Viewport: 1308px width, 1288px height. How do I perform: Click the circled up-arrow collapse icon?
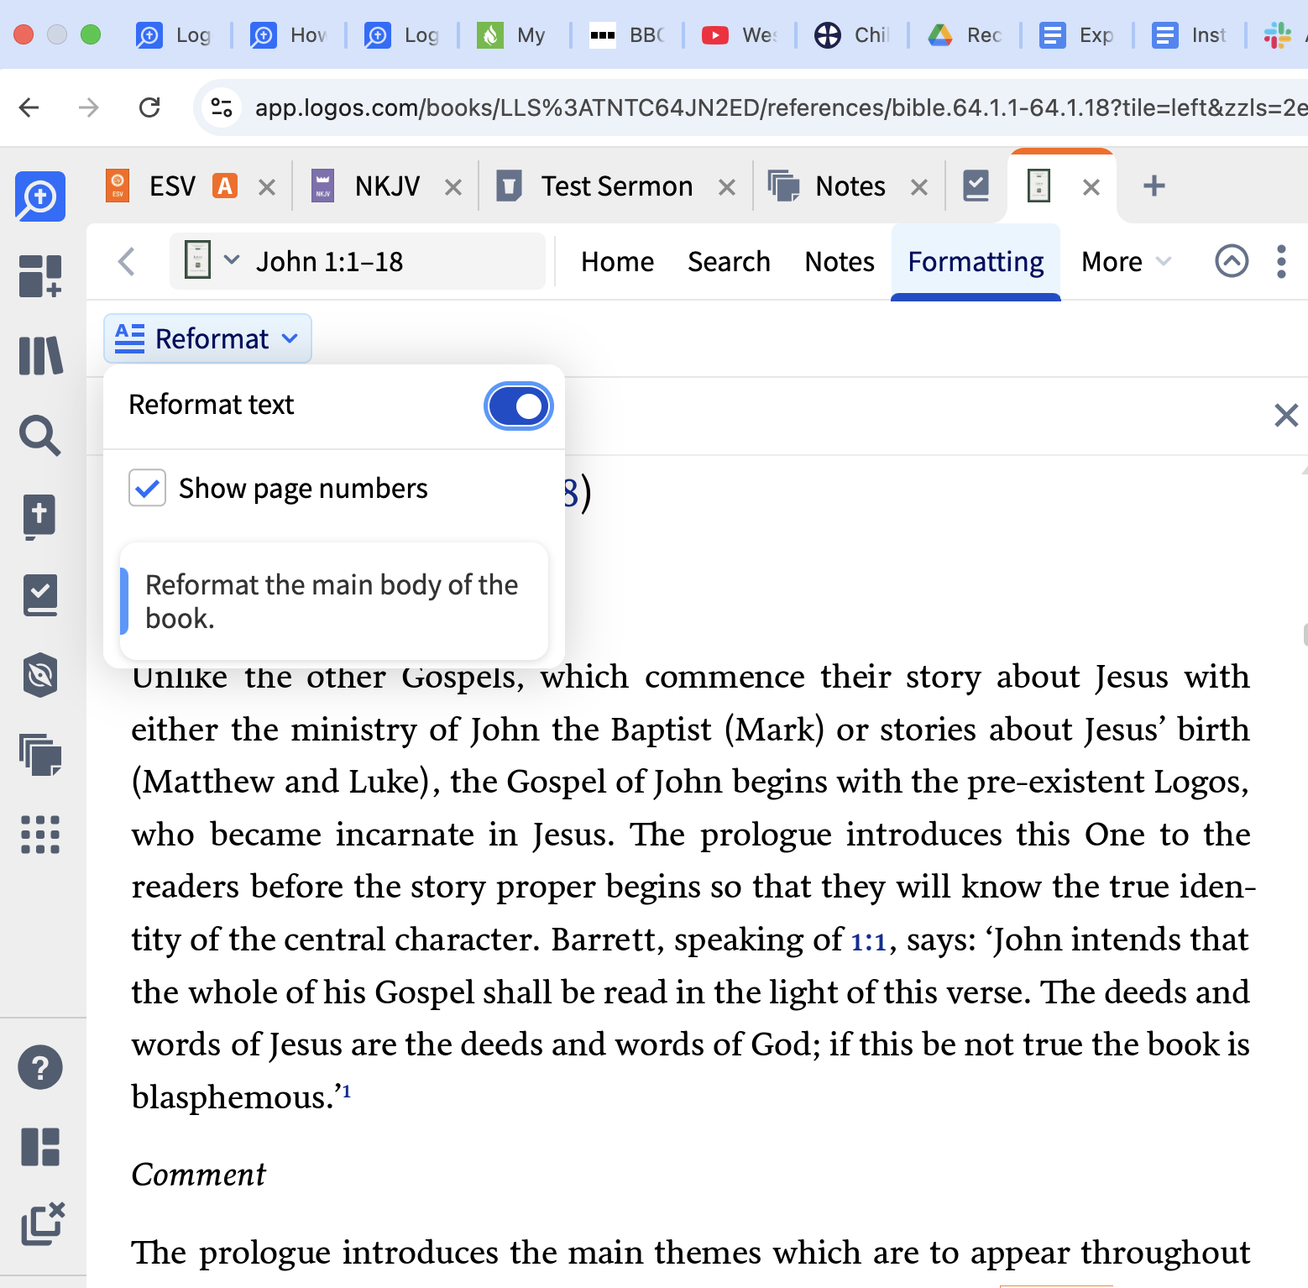1232,261
